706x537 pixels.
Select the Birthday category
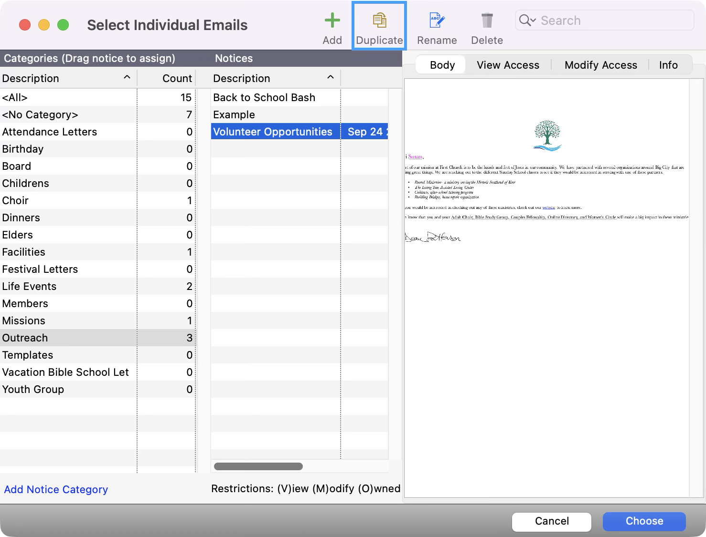[x=98, y=149]
